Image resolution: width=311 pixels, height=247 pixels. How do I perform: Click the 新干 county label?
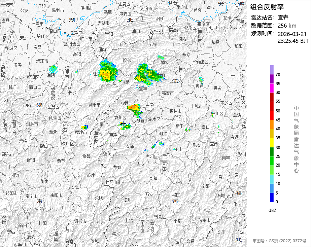179,126
